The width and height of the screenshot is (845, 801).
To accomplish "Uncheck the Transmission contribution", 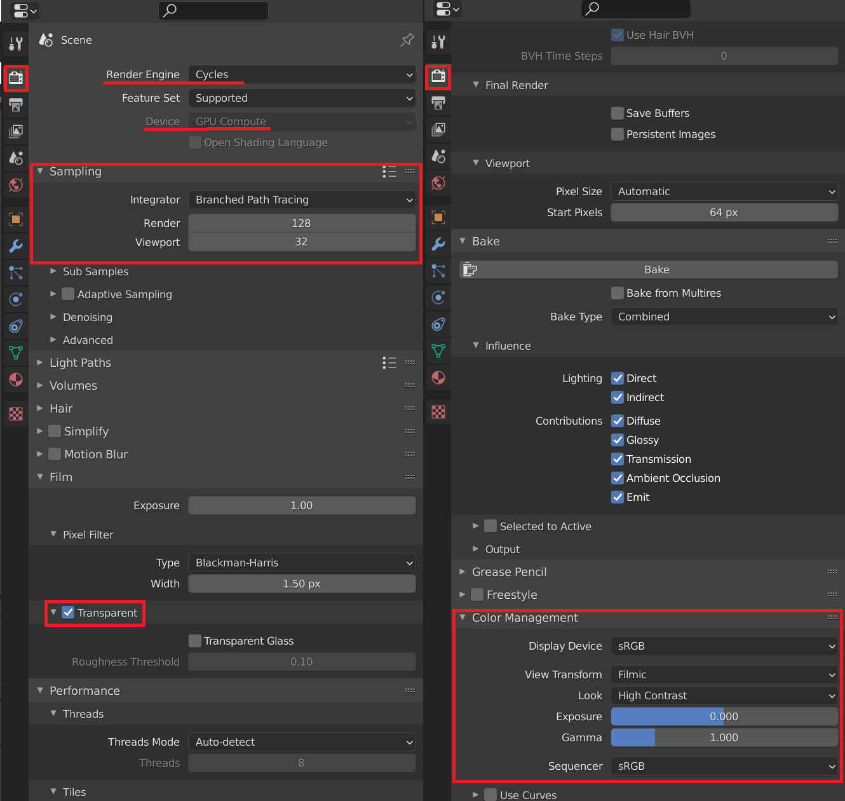I will (x=617, y=459).
